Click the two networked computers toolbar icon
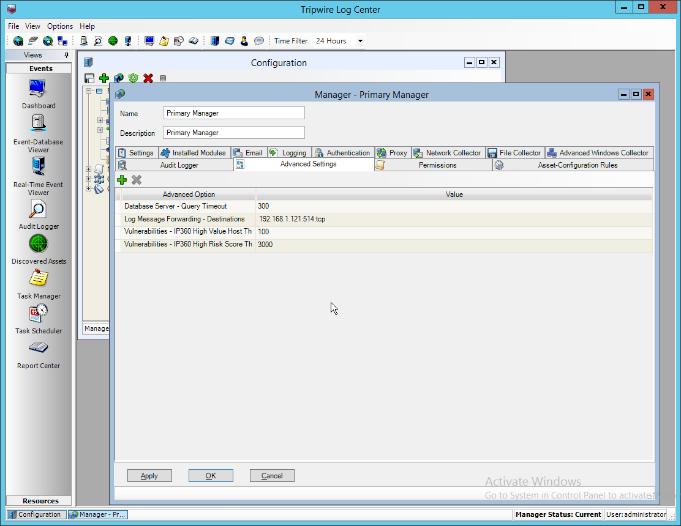 (x=62, y=41)
